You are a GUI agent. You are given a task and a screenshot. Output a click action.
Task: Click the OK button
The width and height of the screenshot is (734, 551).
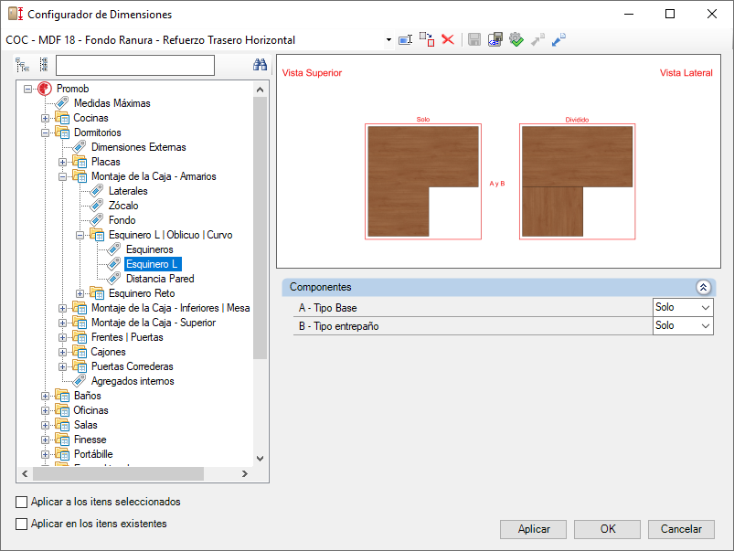pyautogui.click(x=608, y=529)
